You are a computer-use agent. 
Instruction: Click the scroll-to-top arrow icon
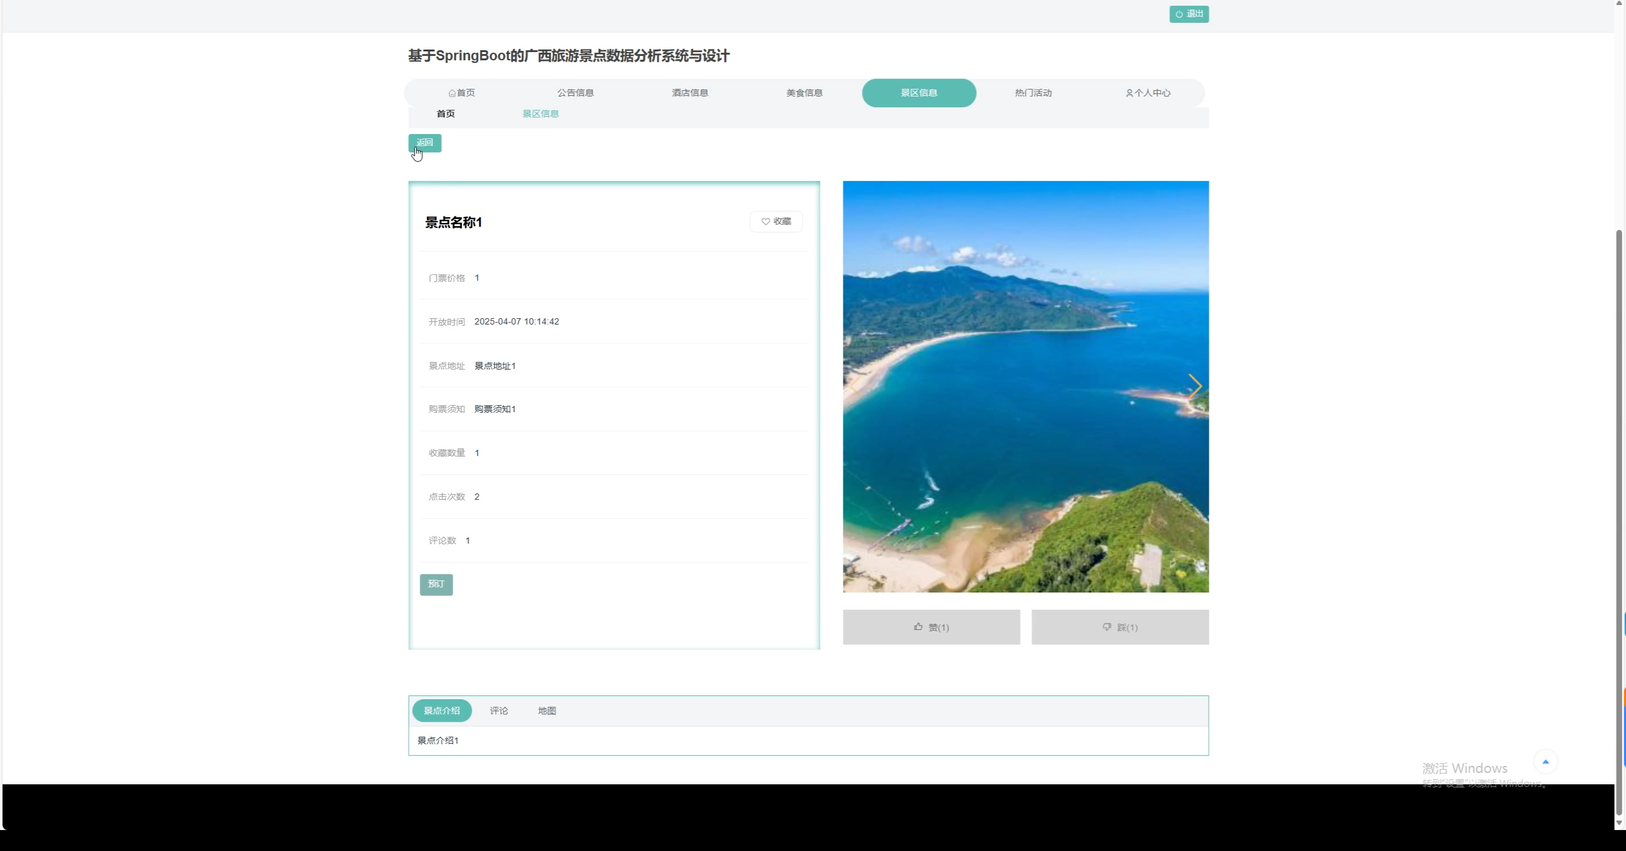click(1545, 761)
